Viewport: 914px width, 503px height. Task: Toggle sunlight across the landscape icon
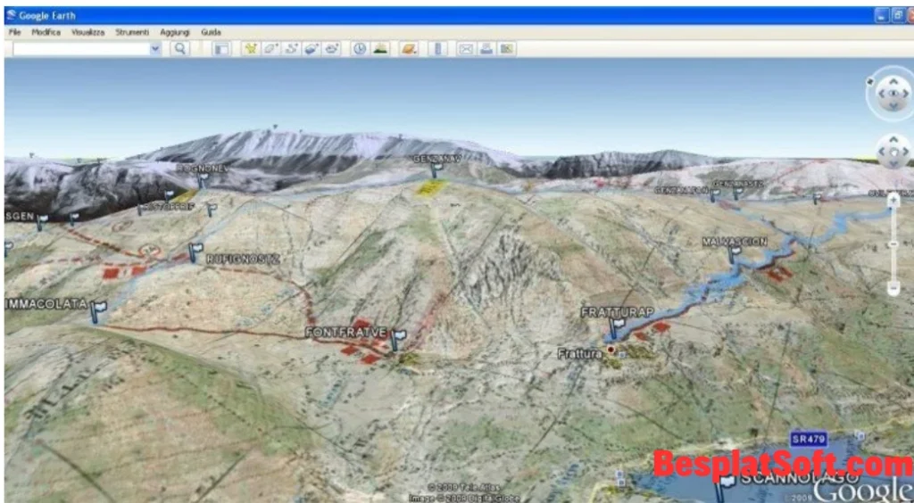pos(380,49)
